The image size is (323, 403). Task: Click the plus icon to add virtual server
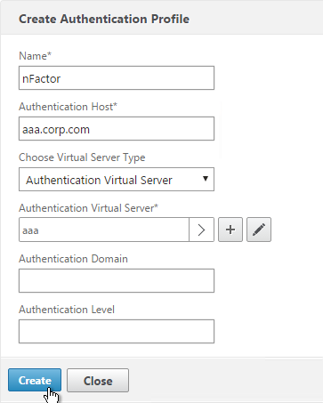[230, 230]
